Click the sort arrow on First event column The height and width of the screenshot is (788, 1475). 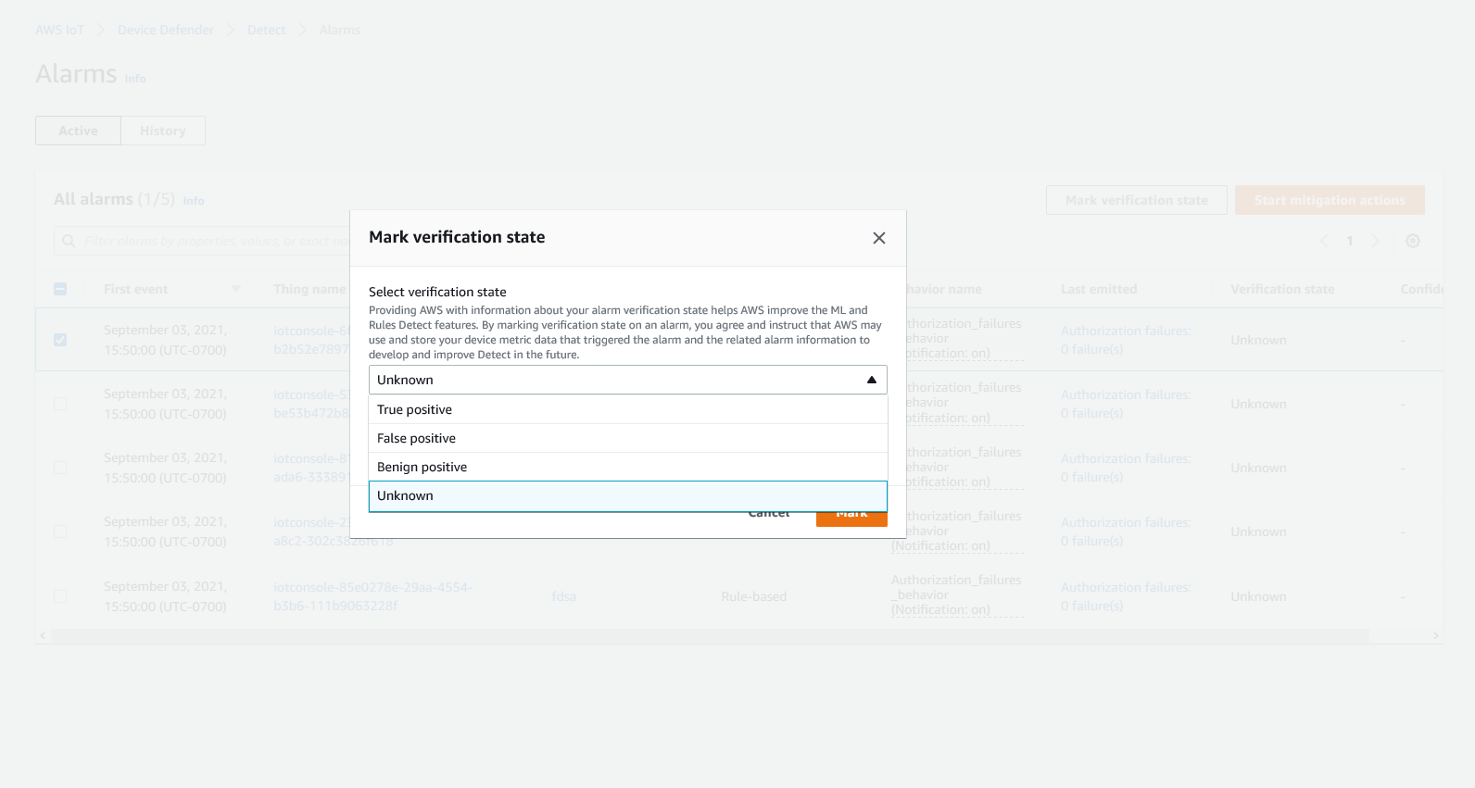point(236,288)
